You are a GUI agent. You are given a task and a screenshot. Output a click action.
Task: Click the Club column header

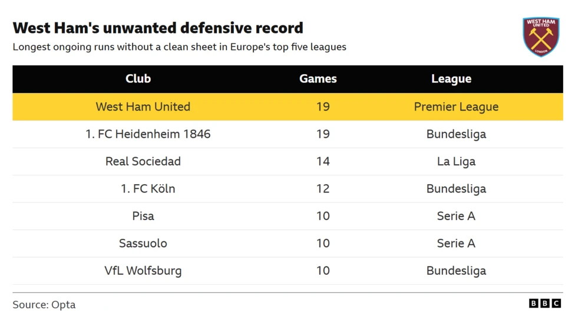[x=138, y=79]
